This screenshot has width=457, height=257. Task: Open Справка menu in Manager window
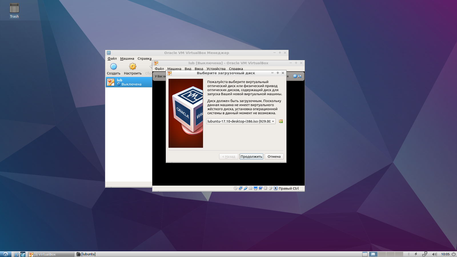click(145, 59)
